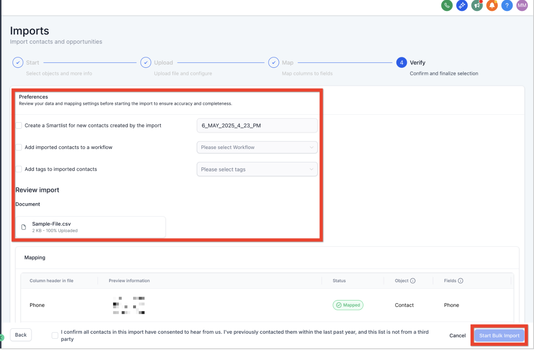Open the help question mark icon
Viewport: 534px width, 350px height.
507,5
